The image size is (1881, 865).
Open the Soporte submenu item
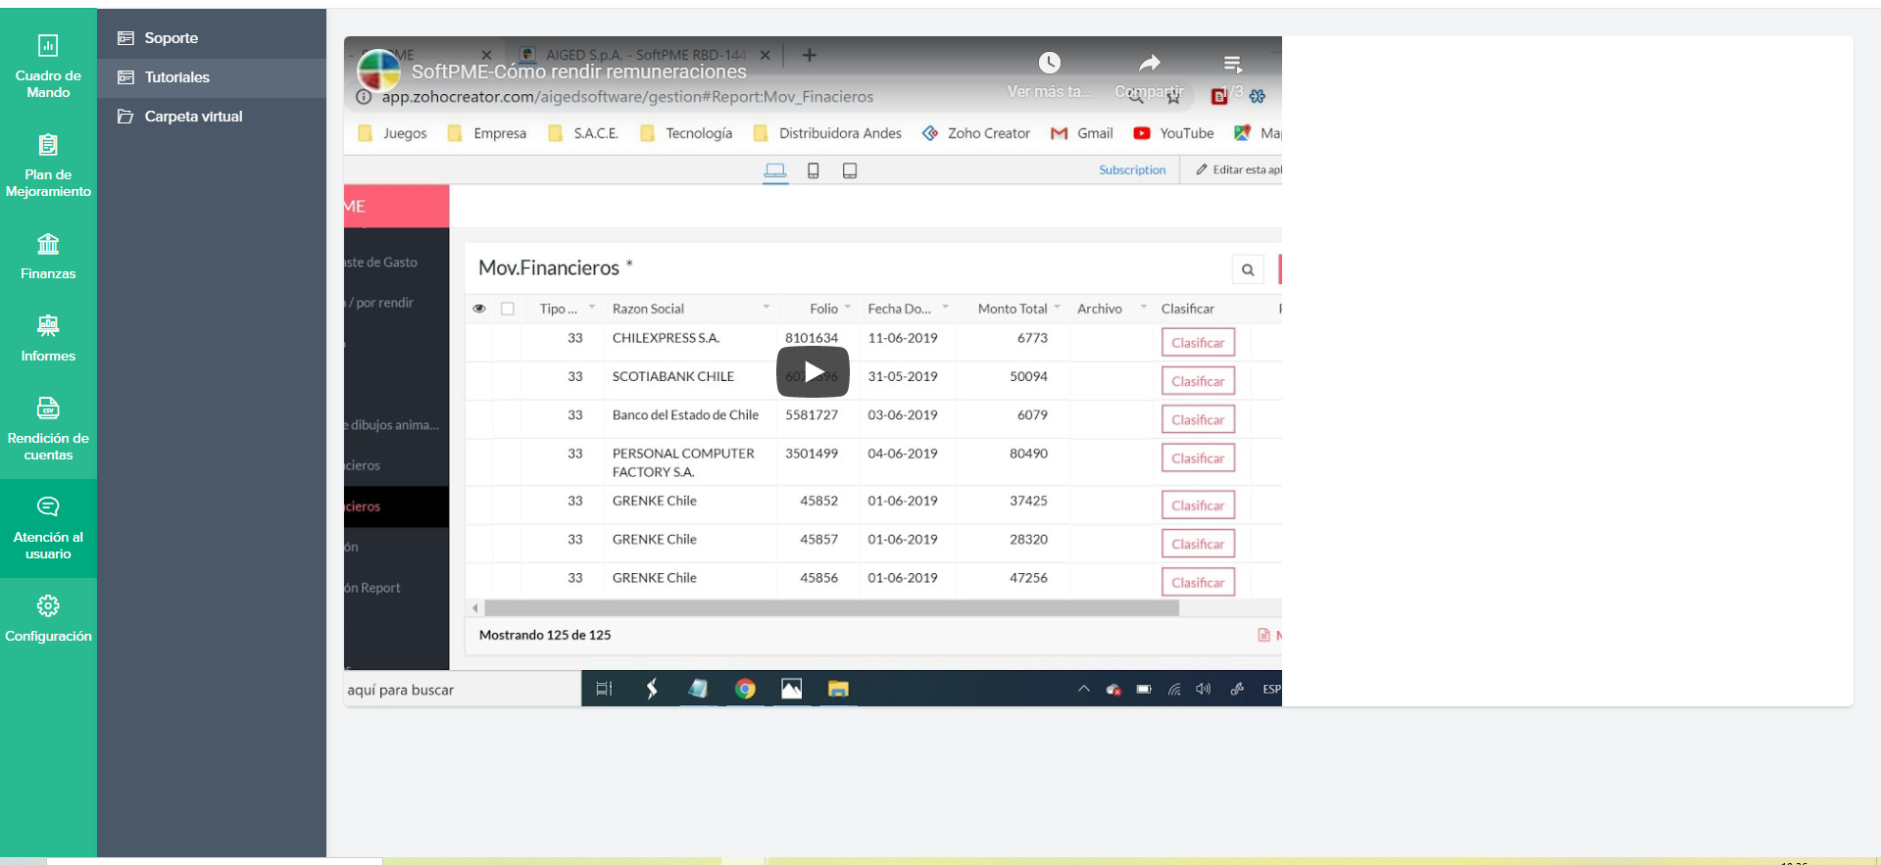[x=171, y=38]
